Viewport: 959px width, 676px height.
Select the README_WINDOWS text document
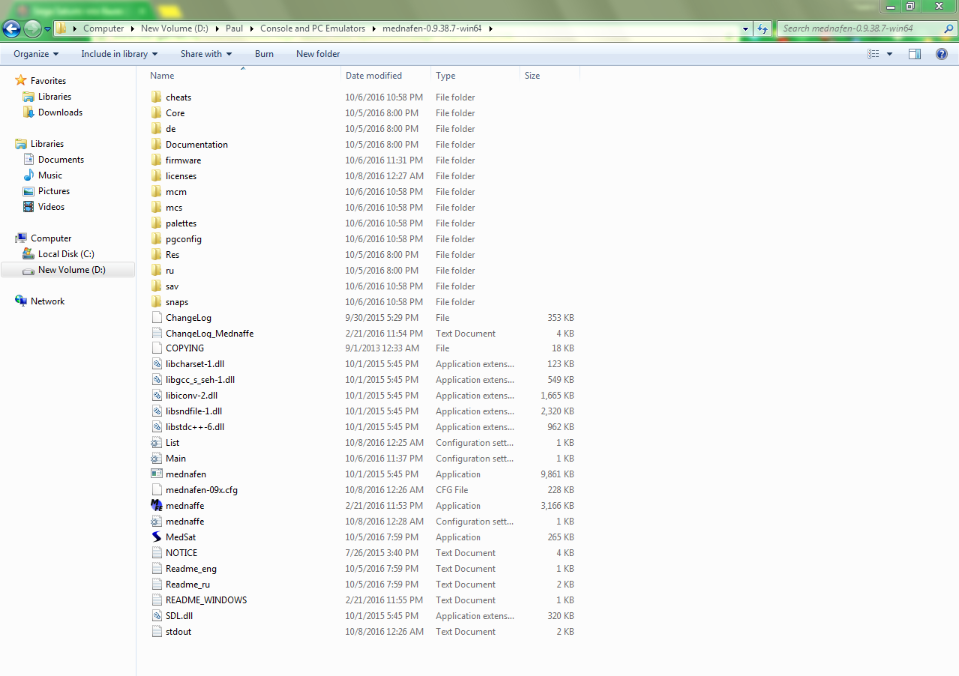click(x=206, y=600)
